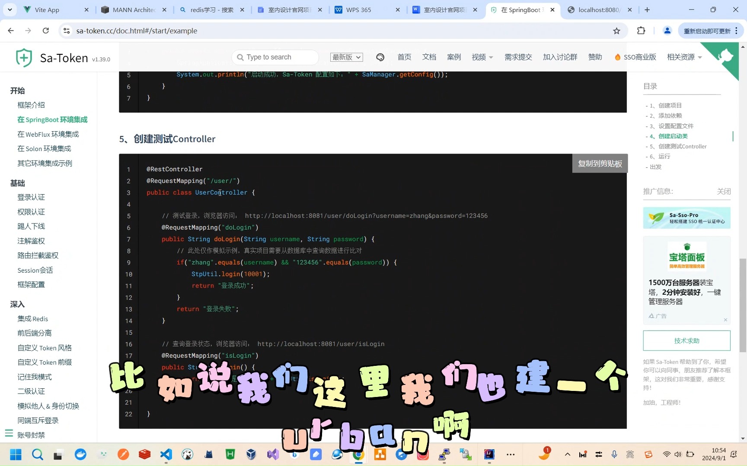
Task: Open 记住我模式 in the sidebar
Action: click(x=35, y=377)
